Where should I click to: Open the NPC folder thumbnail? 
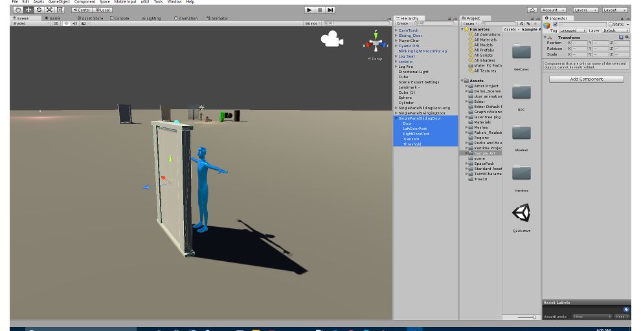(x=521, y=92)
